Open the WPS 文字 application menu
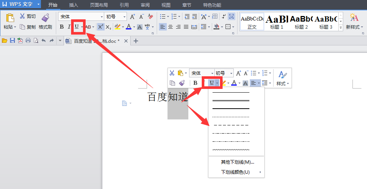367x189 pixels. (20, 4)
